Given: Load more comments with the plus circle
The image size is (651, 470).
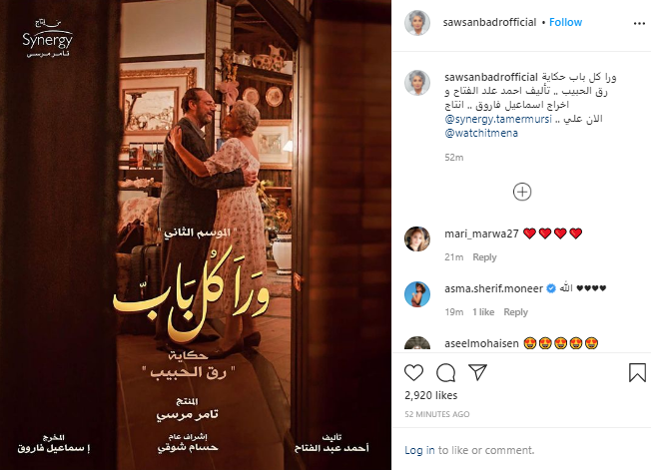Looking at the screenshot, I should (x=522, y=192).
